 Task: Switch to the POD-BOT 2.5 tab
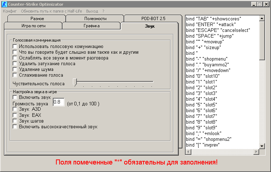click(153, 19)
